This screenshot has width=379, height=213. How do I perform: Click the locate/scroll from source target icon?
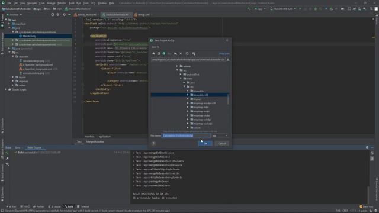pyautogui.click(x=53, y=15)
